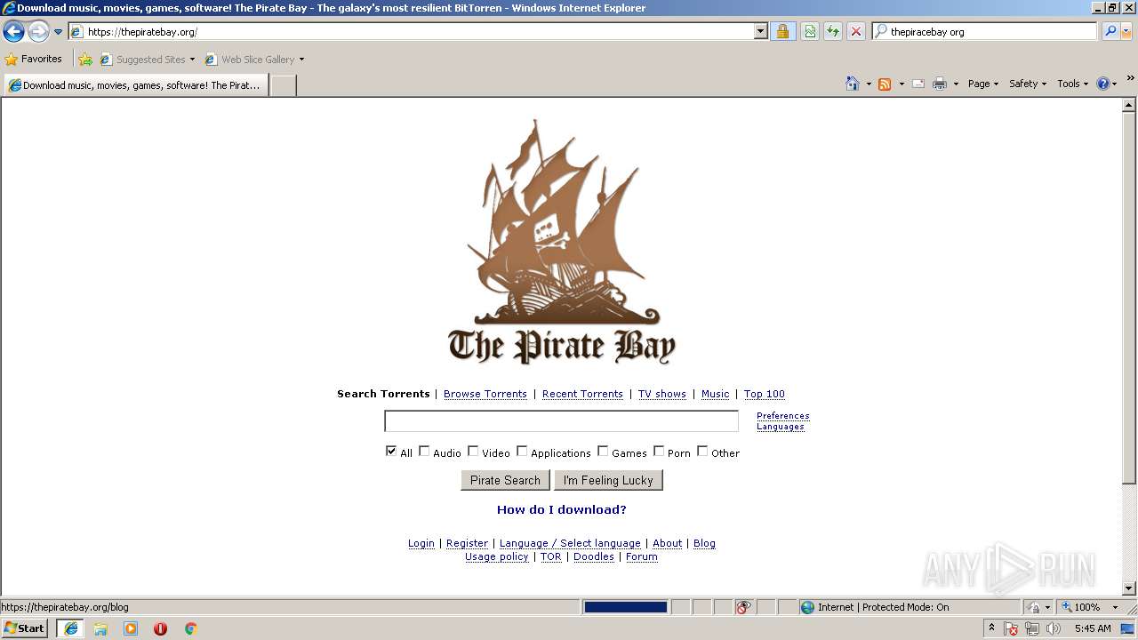Image resolution: width=1138 pixels, height=640 pixels.
Task: Open the Register link
Action: click(x=467, y=543)
